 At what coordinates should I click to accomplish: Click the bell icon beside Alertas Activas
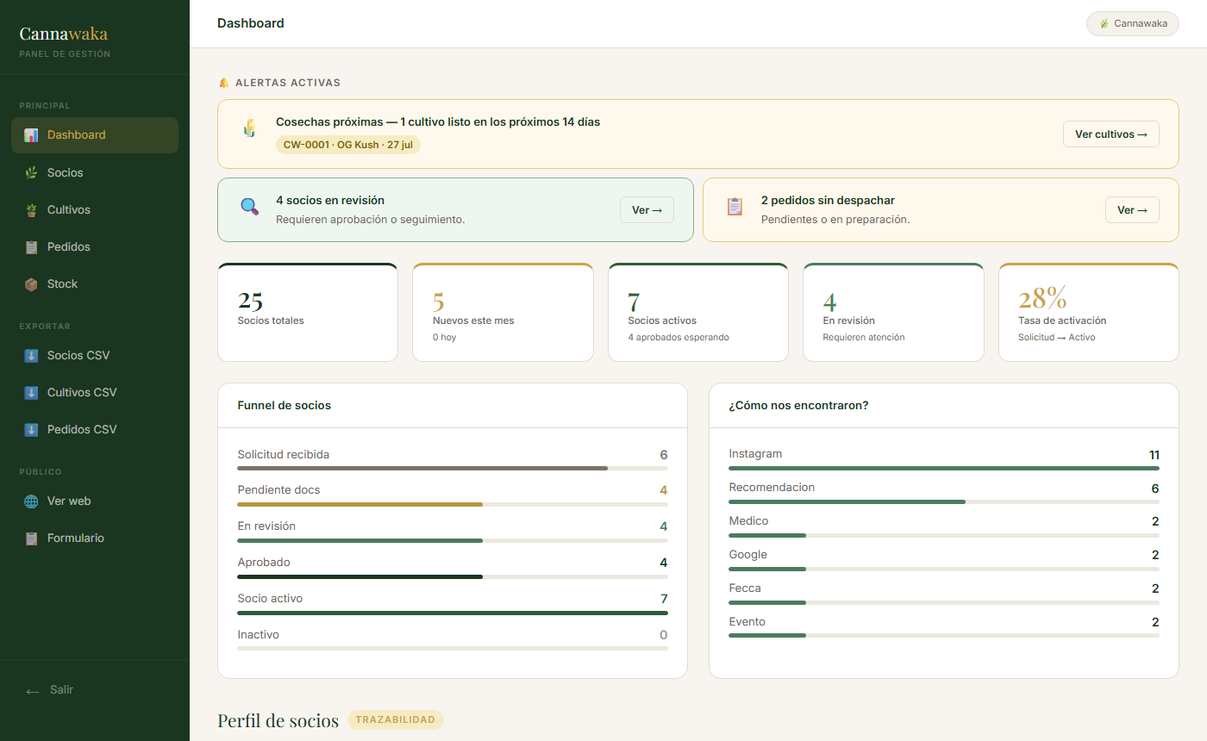click(224, 83)
